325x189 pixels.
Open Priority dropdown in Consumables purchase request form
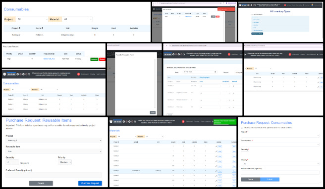[280, 164]
